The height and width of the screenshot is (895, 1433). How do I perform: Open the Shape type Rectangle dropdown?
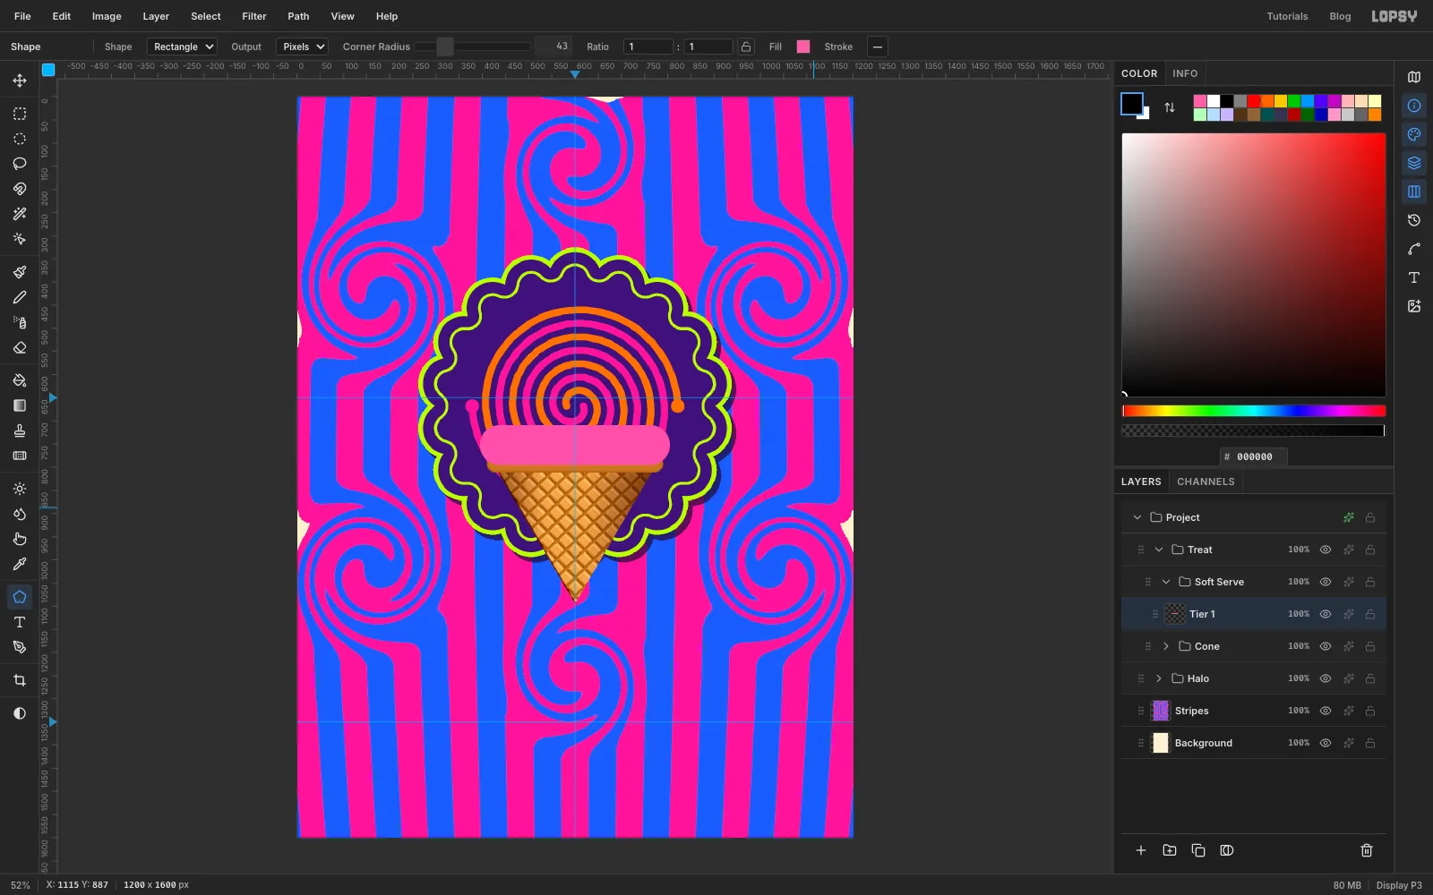[183, 47]
